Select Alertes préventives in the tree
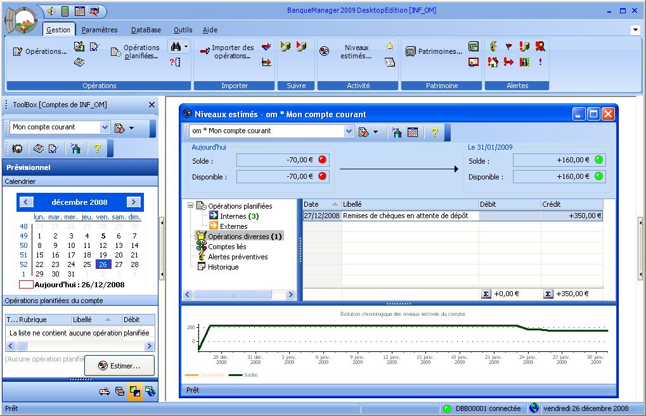The width and height of the screenshot is (646, 416). coord(238,257)
